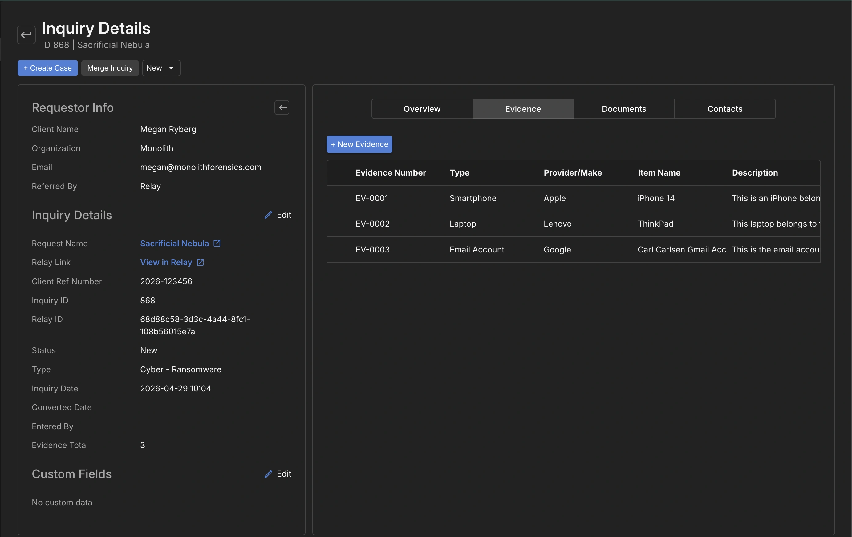This screenshot has width=852, height=537.
Task: Click the email megan@monolithforensics.com
Action: pyautogui.click(x=201, y=167)
